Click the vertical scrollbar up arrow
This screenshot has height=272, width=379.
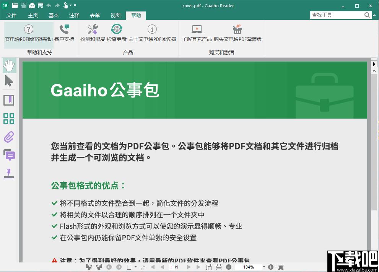(374, 71)
